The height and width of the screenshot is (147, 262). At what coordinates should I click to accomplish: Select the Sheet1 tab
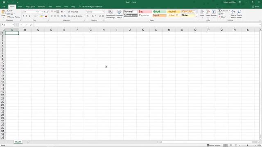pyautogui.click(x=18, y=142)
